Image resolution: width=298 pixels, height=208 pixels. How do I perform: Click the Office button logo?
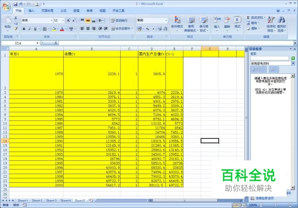[6, 6]
